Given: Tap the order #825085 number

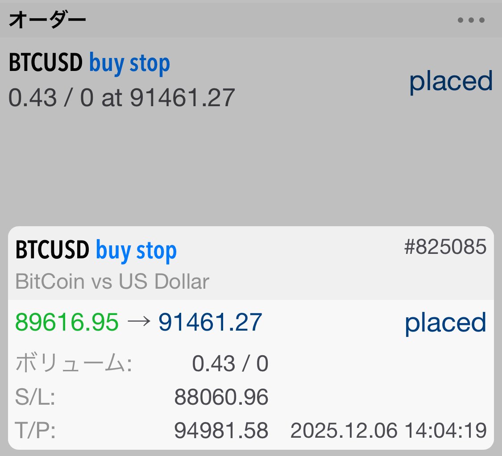Looking at the screenshot, I should [x=458, y=249].
